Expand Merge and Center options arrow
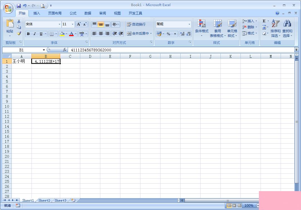 point(151,33)
